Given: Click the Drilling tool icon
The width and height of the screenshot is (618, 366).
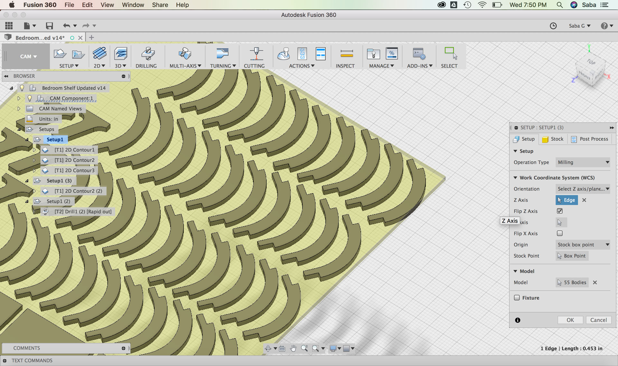Looking at the screenshot, I should [x=147, y=54].
